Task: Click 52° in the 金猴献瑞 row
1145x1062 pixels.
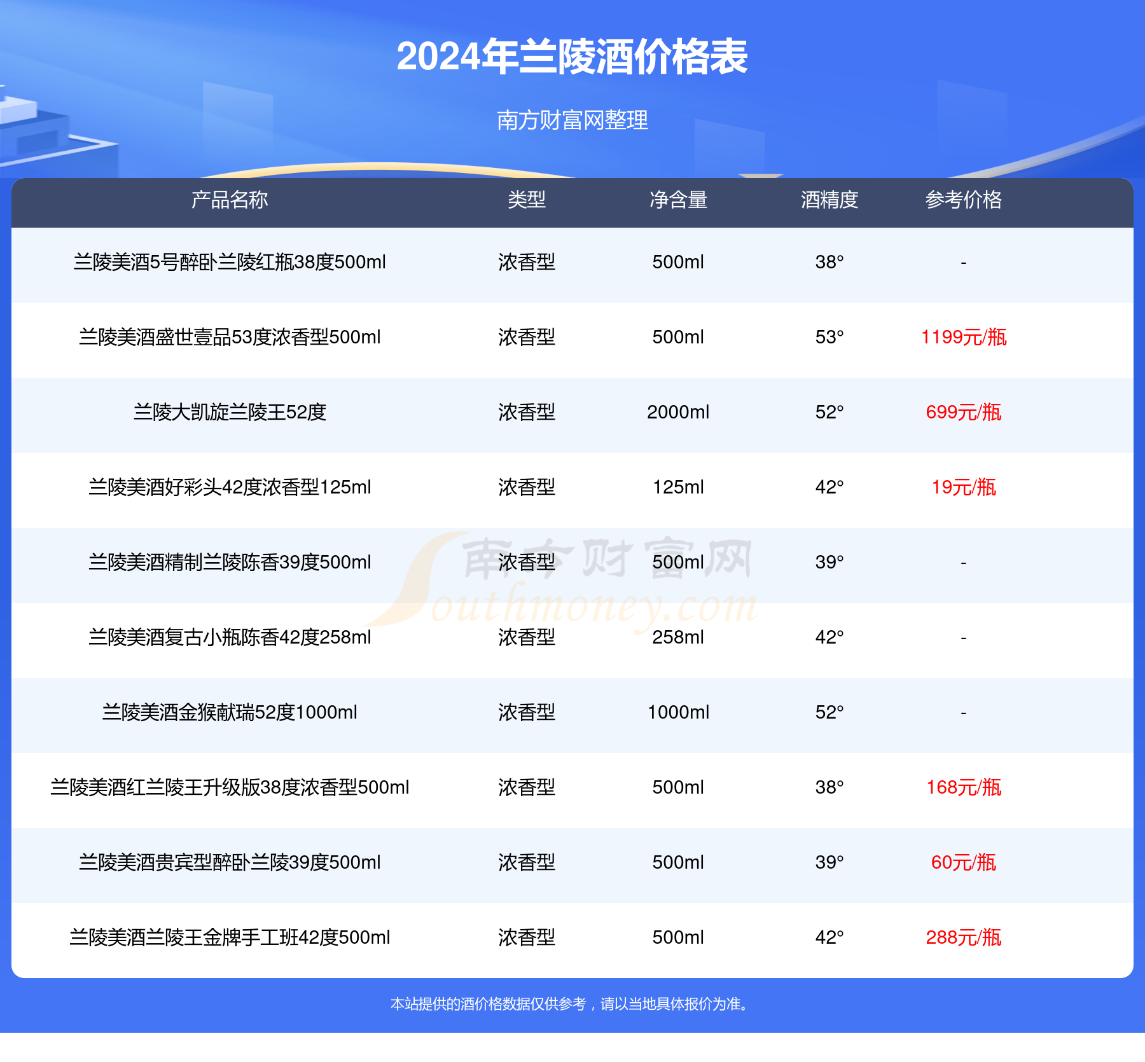Action: pyautogui.click(x=829, y=712)
